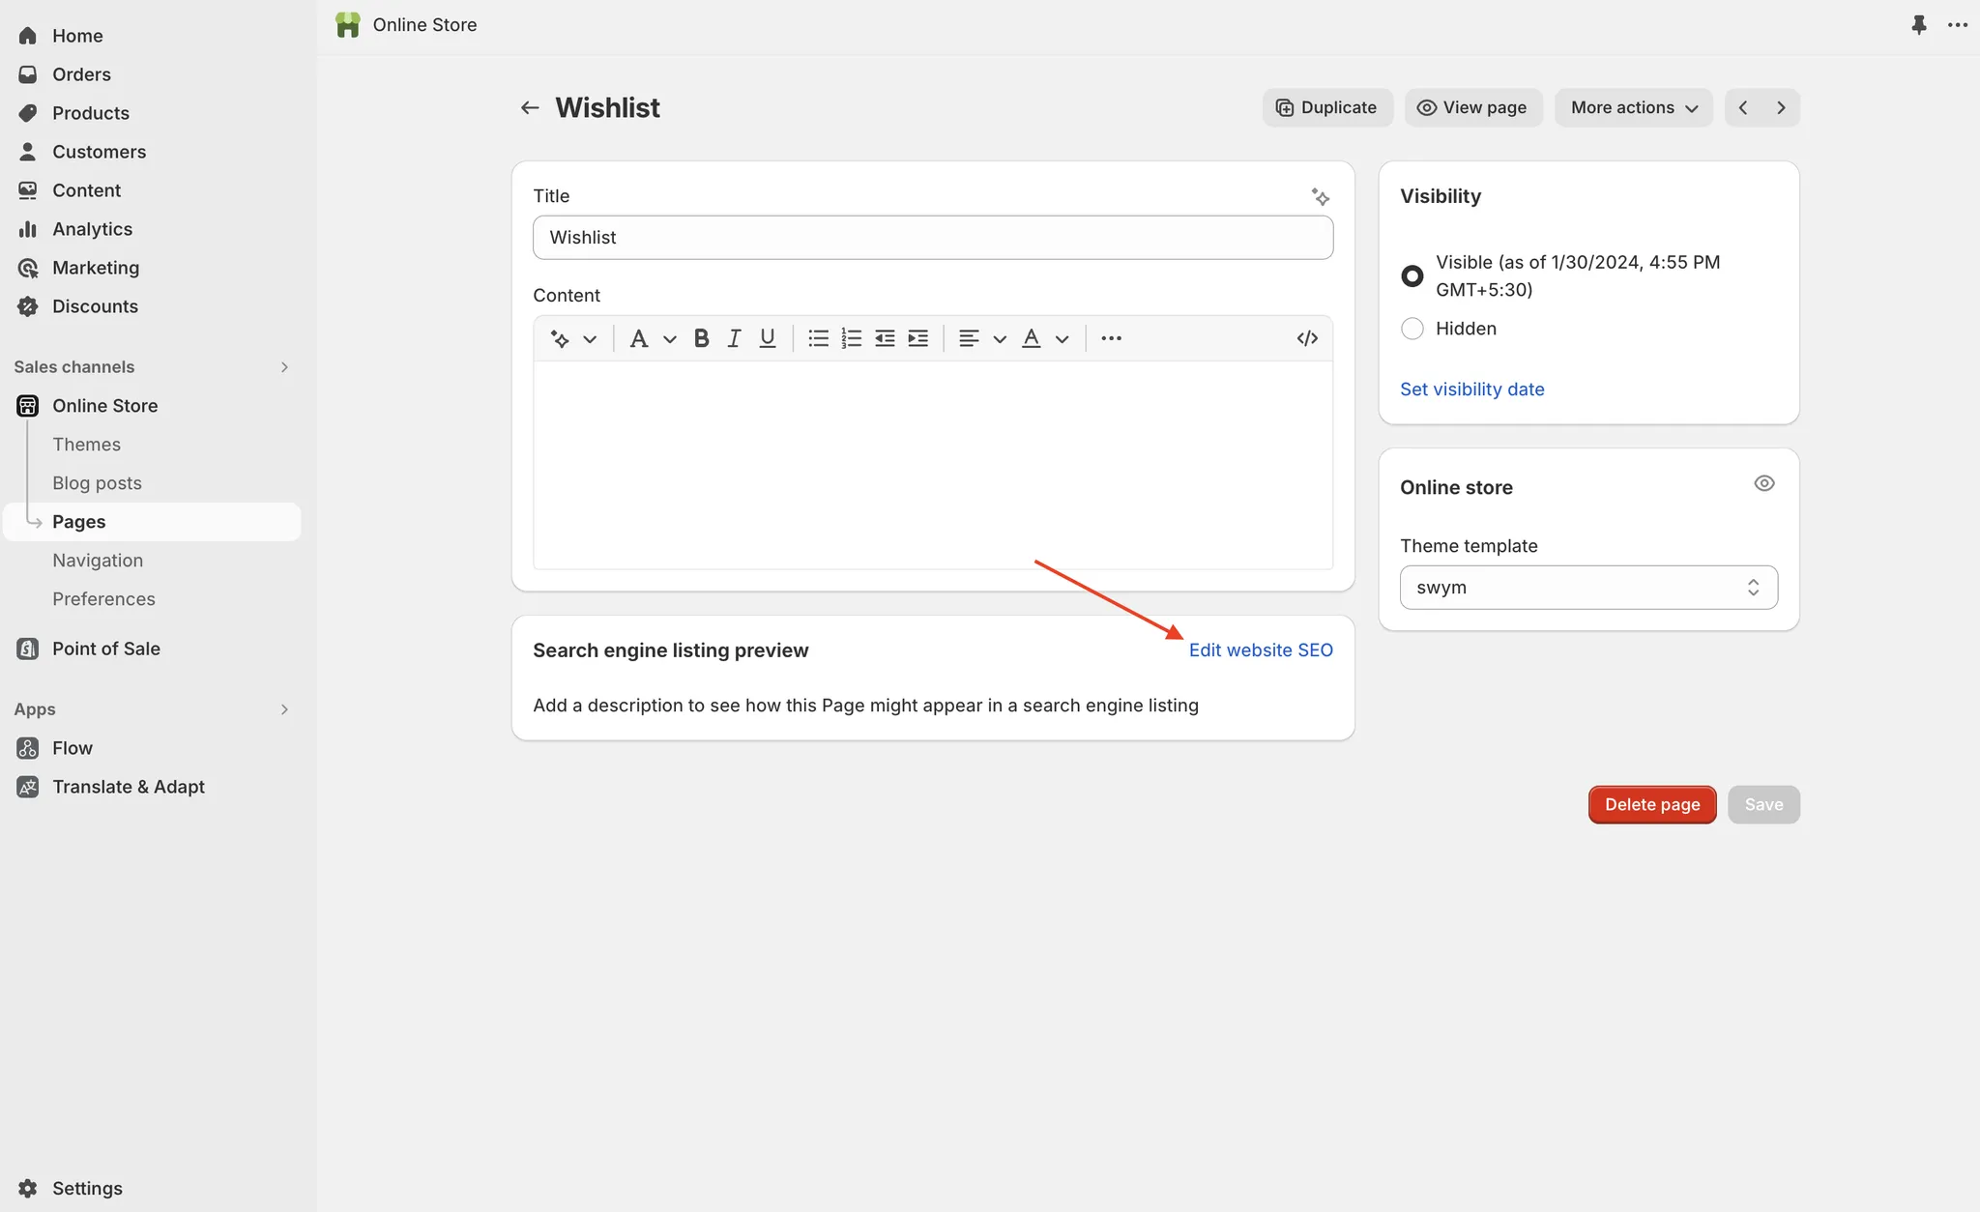Open the Theme template dropdown
Viewport: 1980px width, 1212px height.
[x=1588, y=588]
